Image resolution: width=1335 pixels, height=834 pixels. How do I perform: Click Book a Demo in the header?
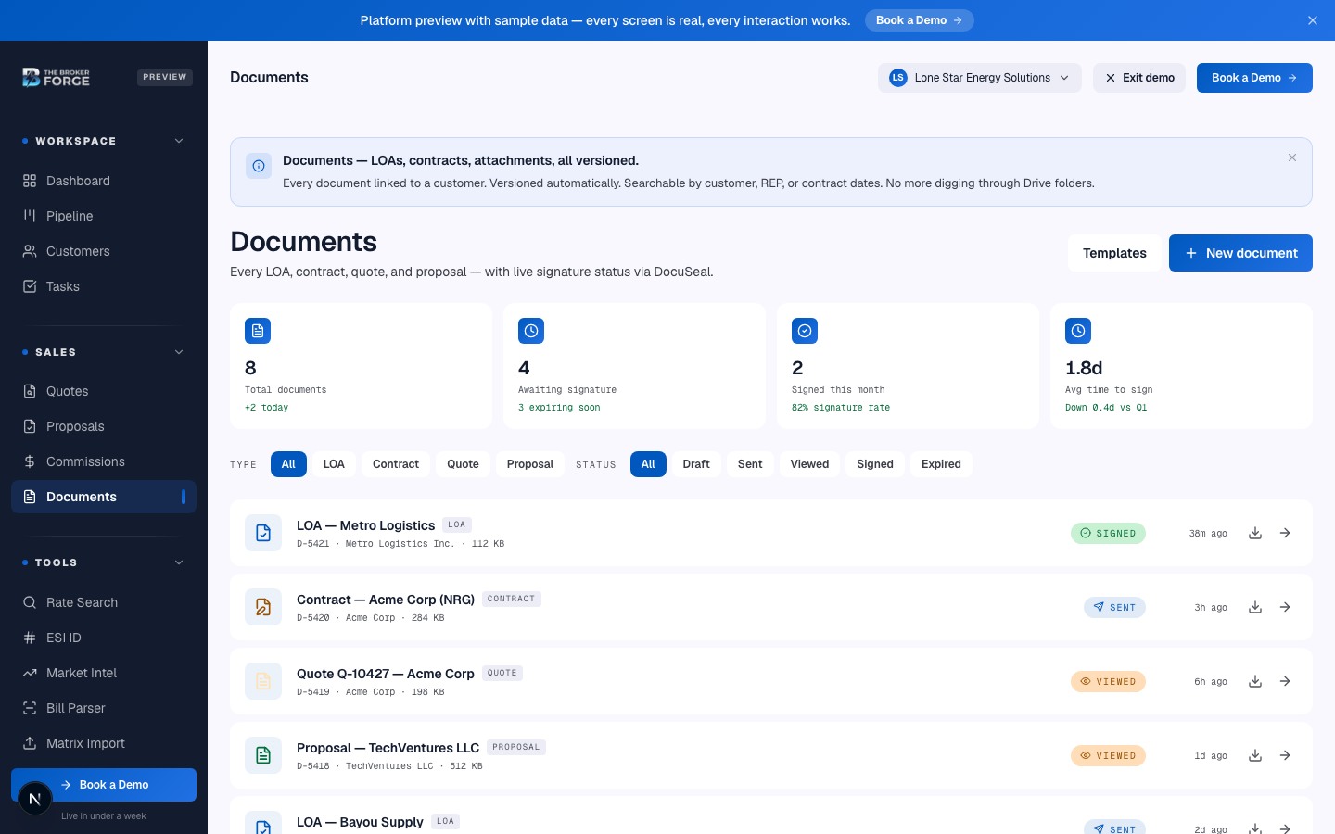tap(1254, 78)
